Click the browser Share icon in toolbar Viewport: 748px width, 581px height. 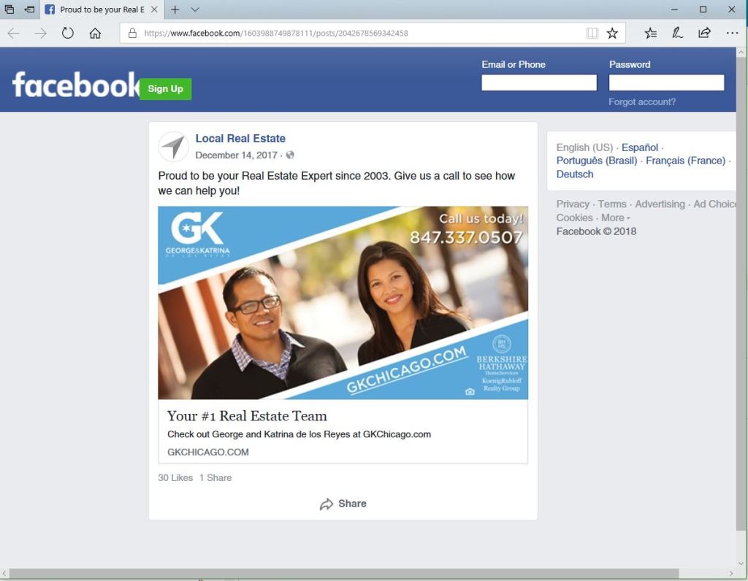(x=704, y=33)
